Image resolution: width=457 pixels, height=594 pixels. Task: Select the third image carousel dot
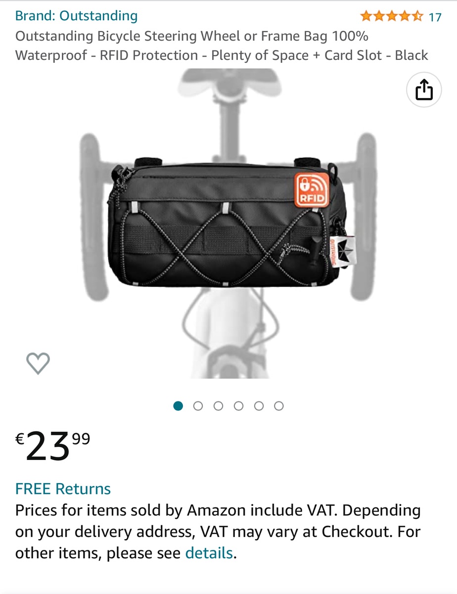(219, 406)
